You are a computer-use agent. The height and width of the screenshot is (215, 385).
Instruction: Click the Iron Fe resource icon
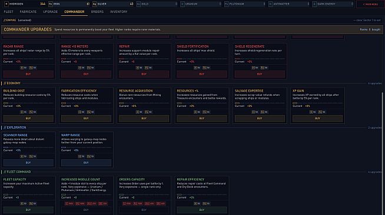coord(51,4)
